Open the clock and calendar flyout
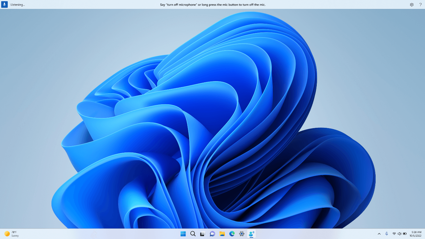425x239 pixels. tap(415, 234)
